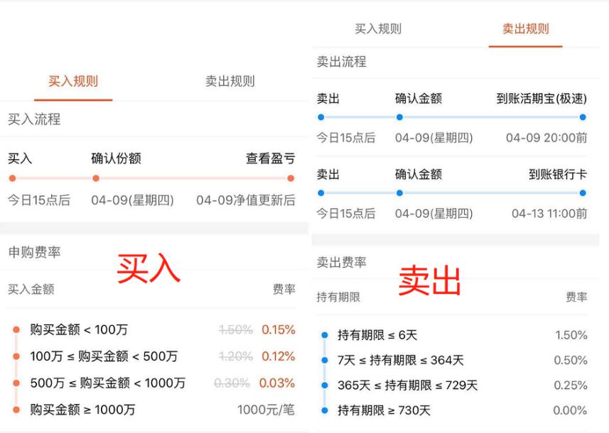Click the bullet beside 购买金额 ≥ 1000万
Screen dimensions: 609x433
[x=16, y=410]
